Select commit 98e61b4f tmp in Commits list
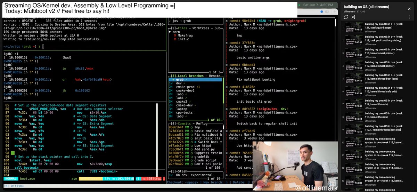Screen dimensions: 417x192 tap(195, 127)
